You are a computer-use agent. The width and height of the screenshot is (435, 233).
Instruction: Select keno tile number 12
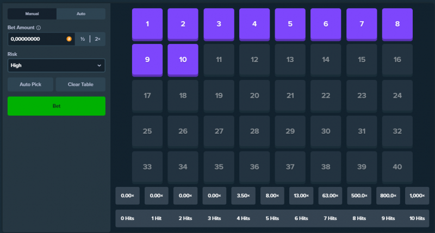pyautogui.click(x=254, y=60)
